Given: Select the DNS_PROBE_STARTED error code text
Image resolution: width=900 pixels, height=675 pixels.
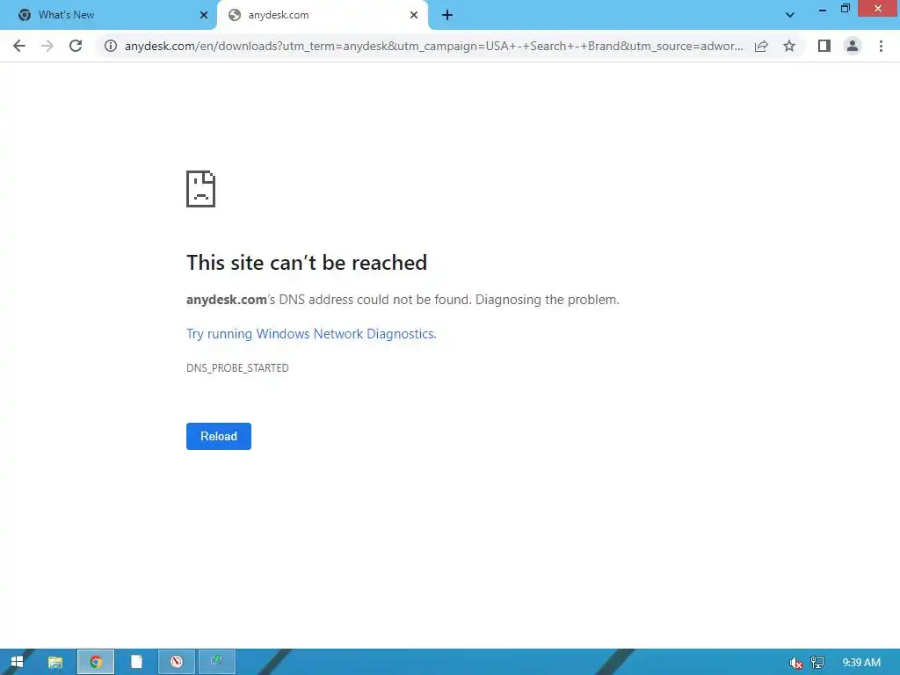Looking at the screenshot, I should (237, 368).
